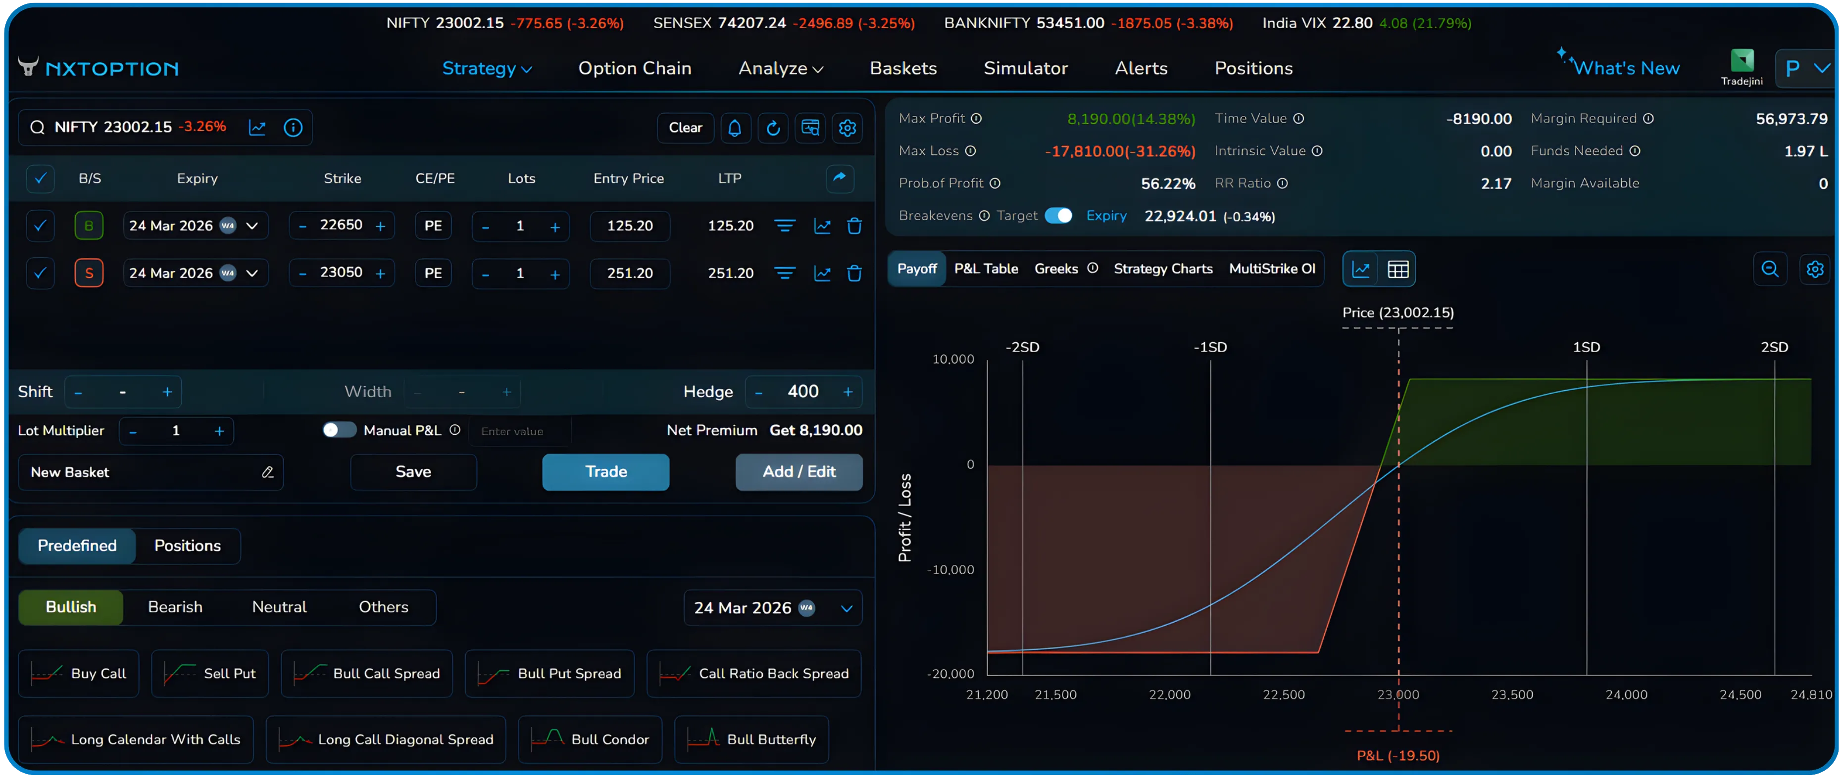1844x781 pixels.
Task: Switch Breakevens toggle from Target to Expiry
Action: (x=1059, y=215)
